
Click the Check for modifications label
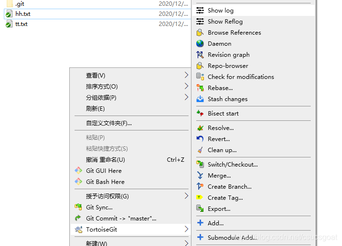[241, 77]
